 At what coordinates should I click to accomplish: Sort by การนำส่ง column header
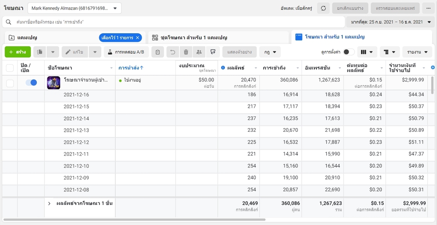pyautogui.click(x=131, y=68)
